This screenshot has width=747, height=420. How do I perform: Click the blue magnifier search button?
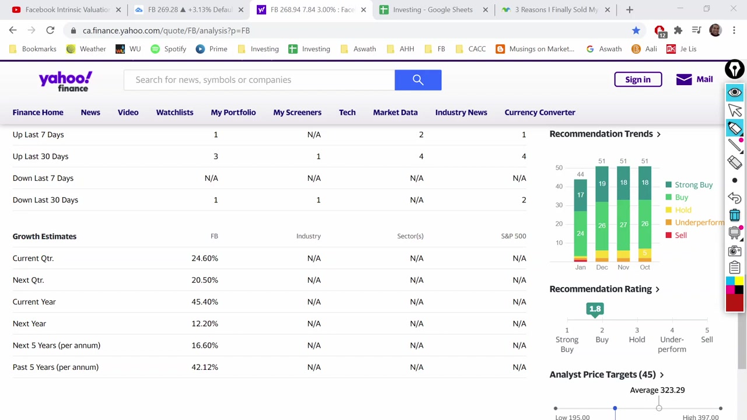418,80
